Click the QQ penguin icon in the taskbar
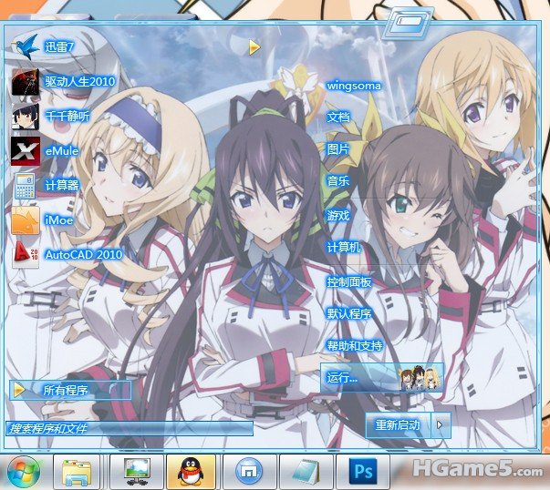This screenshot has height=490, width=550. 192,472
